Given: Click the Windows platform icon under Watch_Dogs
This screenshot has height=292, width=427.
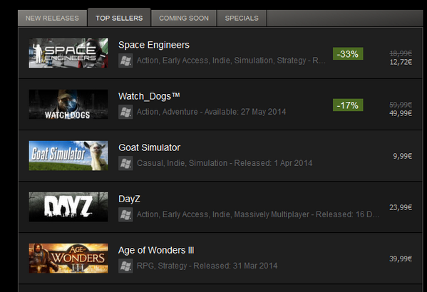Looking at the screenshot, I should click(125, 112).
